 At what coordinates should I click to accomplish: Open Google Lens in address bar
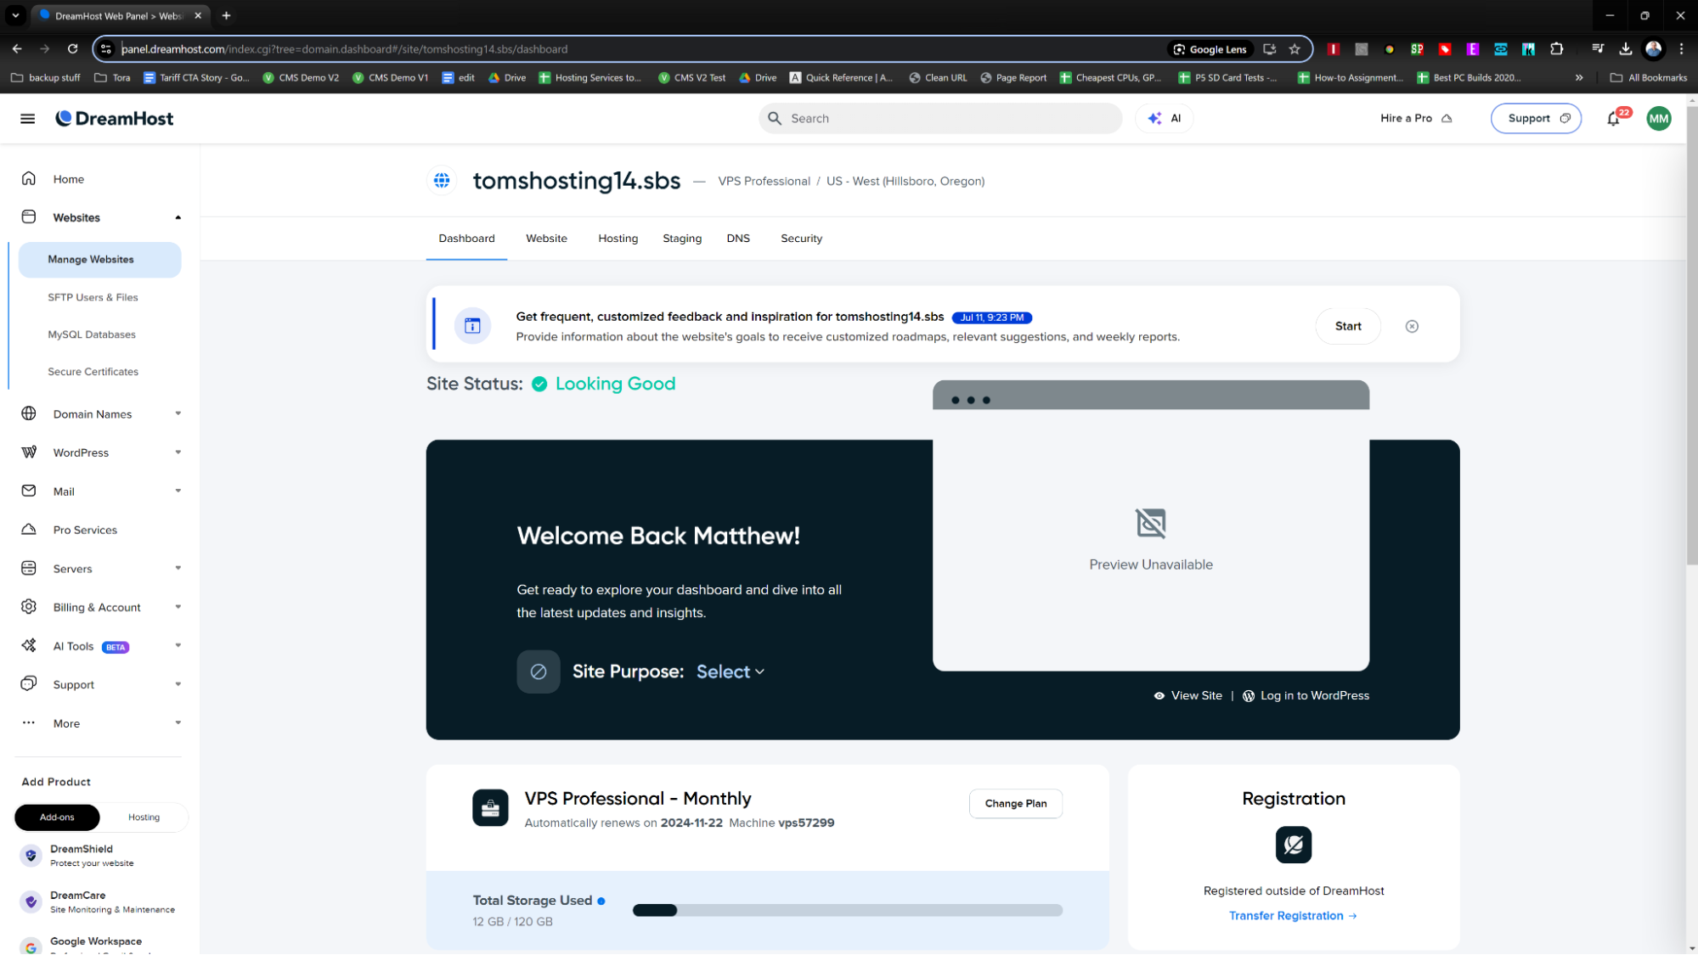click(1210, 49)
